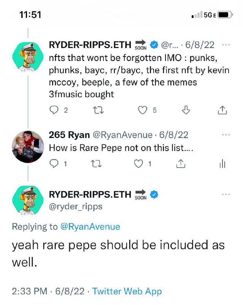Open more options for first tweet
Viewport: 243px width, 305px height.
[x=226, y=45]
